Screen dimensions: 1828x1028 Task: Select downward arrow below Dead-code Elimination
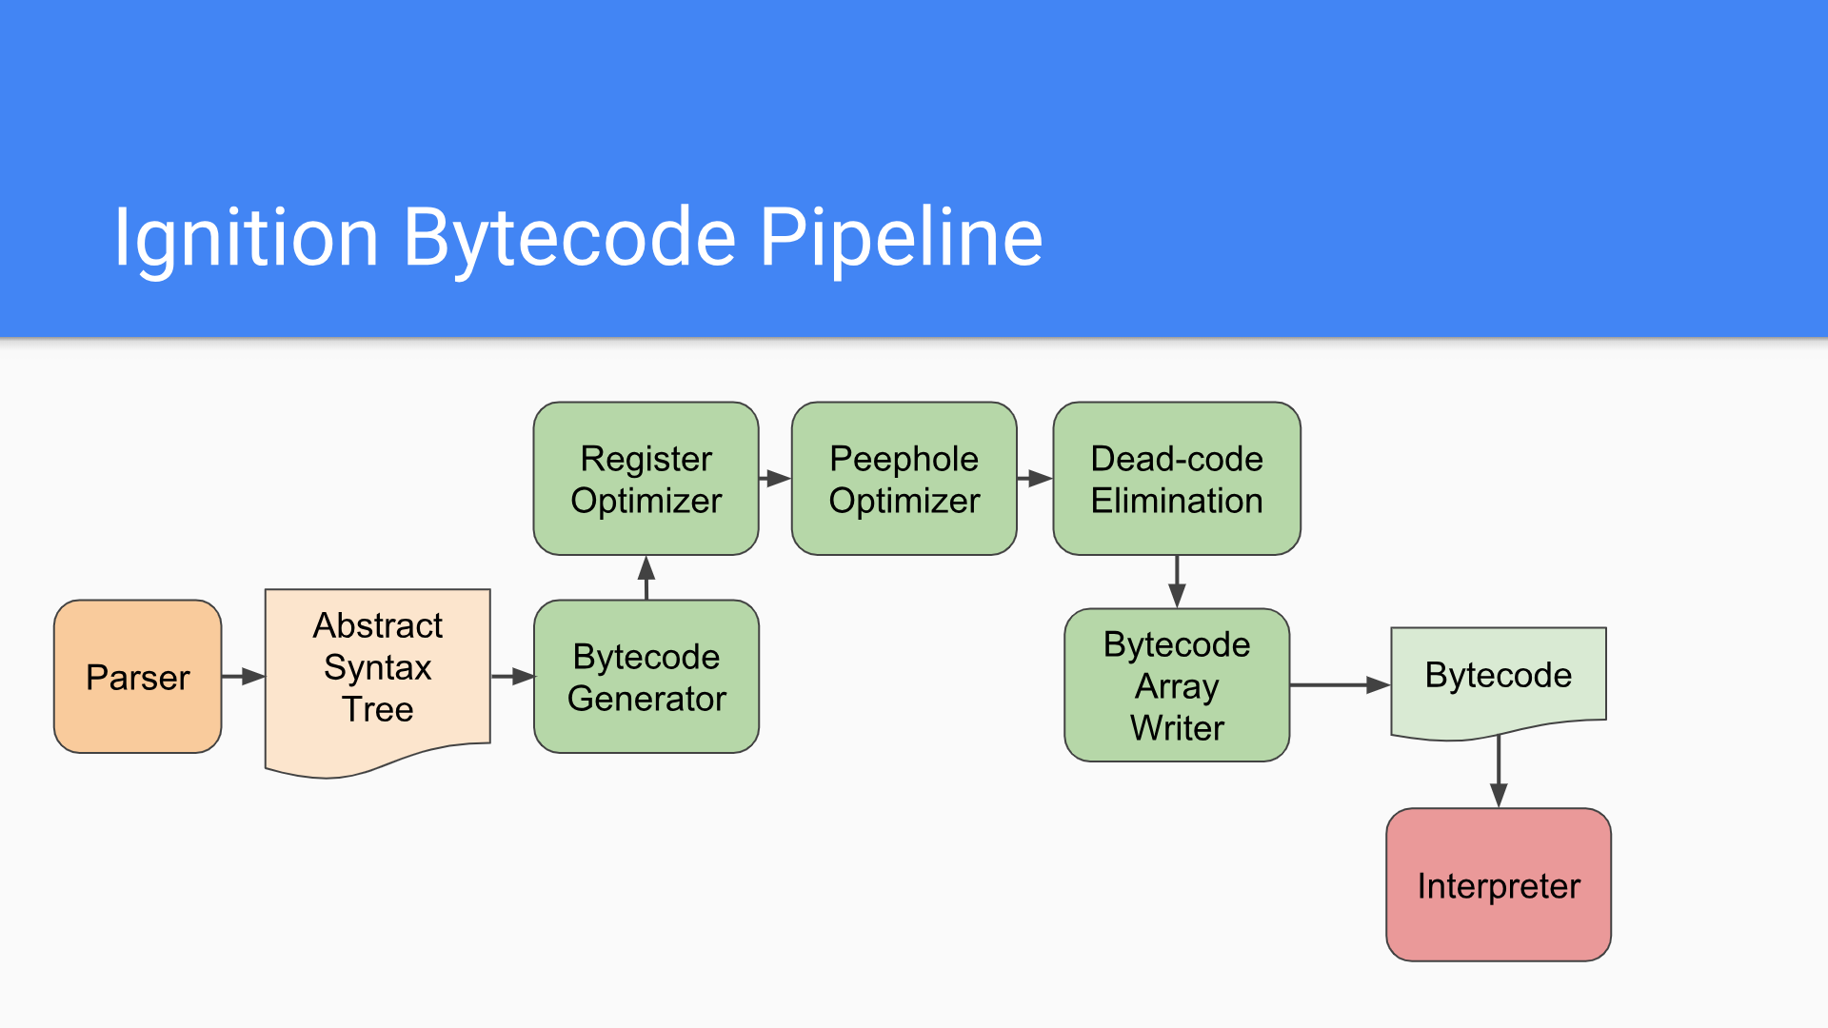[1177, 581]
